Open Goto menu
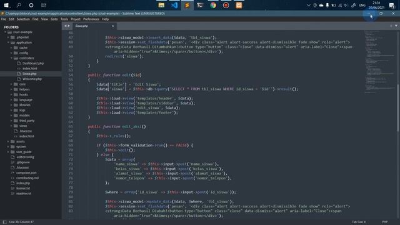400x225 pixels. point(54,19)
